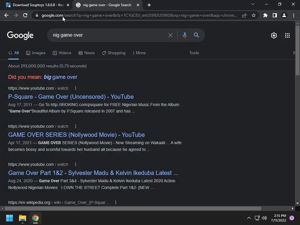Click the address bar URL
Screen dimensions: 300x225
coord(139,15)
